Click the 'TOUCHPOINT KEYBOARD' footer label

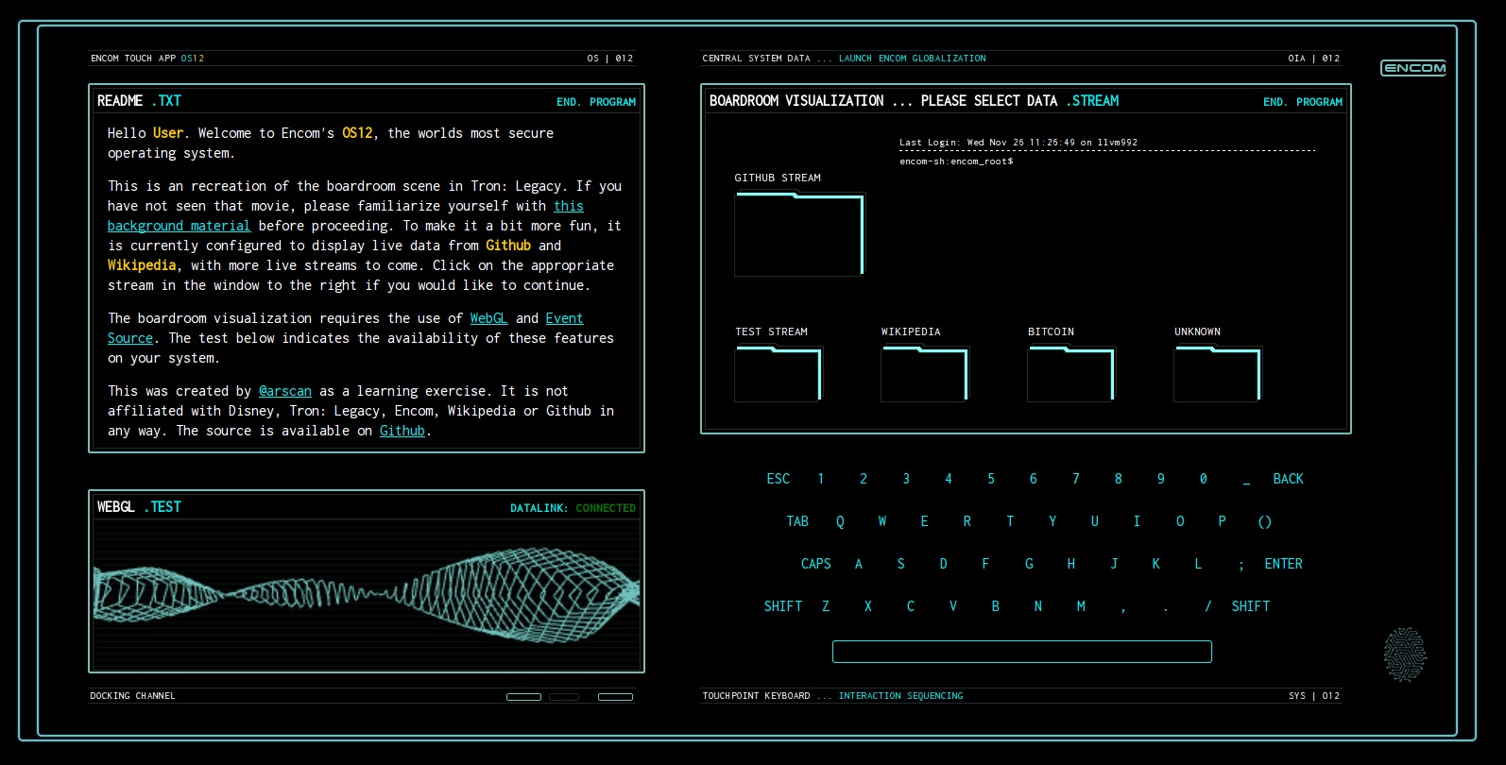(756, 696)
